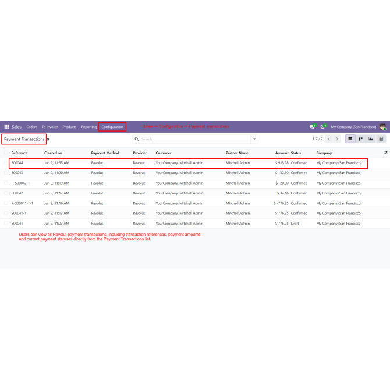390x390 pixels.
Task: Go to previous page of records
Action: point(329,139)
